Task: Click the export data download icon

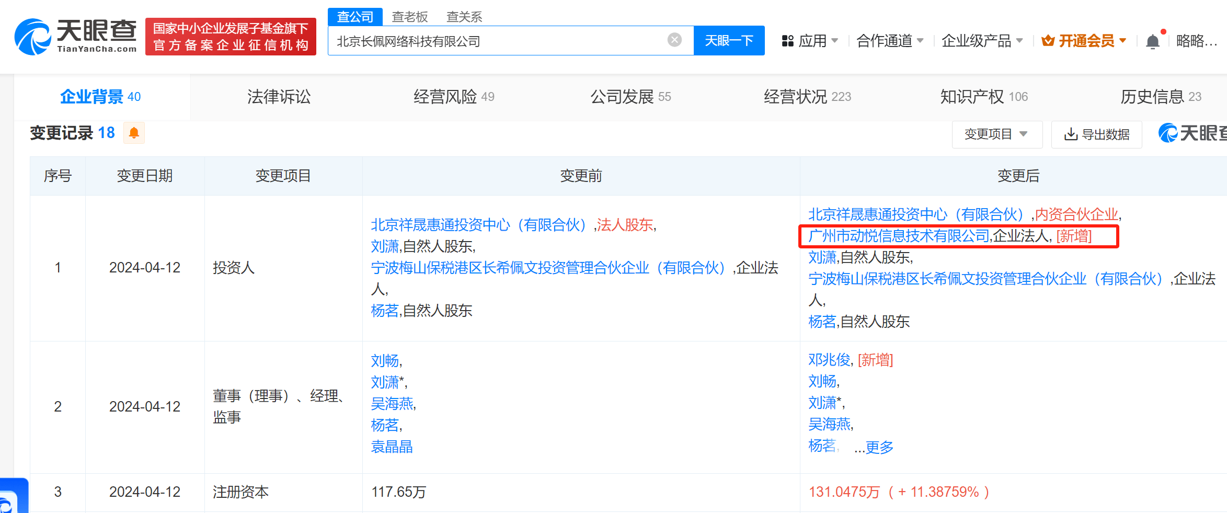Action: [x=1071, y=134]
